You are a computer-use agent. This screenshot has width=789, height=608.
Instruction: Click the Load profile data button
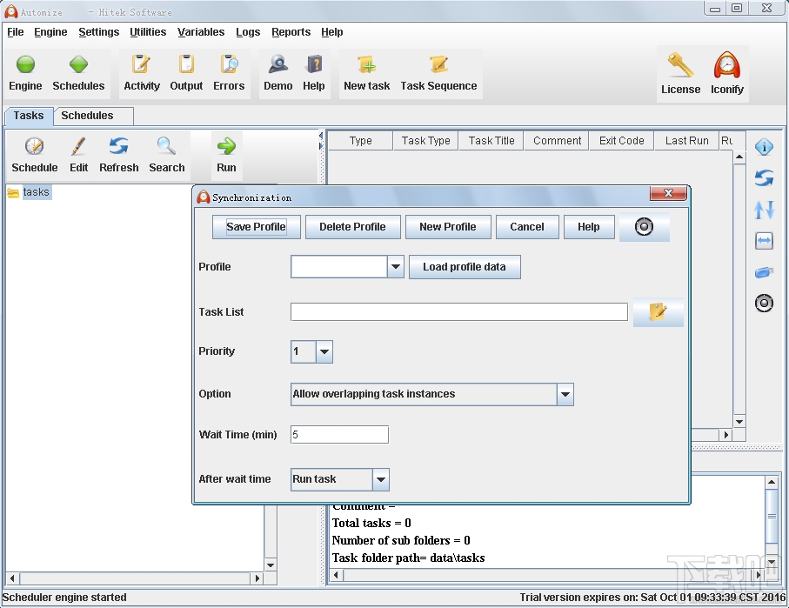465,267
